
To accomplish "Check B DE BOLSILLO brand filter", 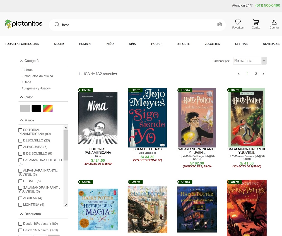I will point(20,154).
